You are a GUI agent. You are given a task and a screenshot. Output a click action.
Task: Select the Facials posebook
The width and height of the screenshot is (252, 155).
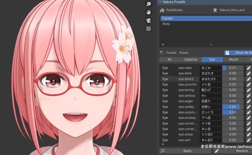tap(206, 18)
